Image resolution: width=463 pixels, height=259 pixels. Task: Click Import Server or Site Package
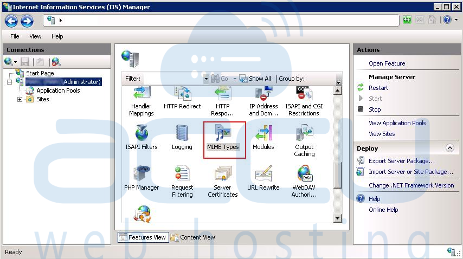[411, 172]
